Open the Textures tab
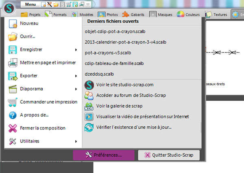 tap(217, 15)
